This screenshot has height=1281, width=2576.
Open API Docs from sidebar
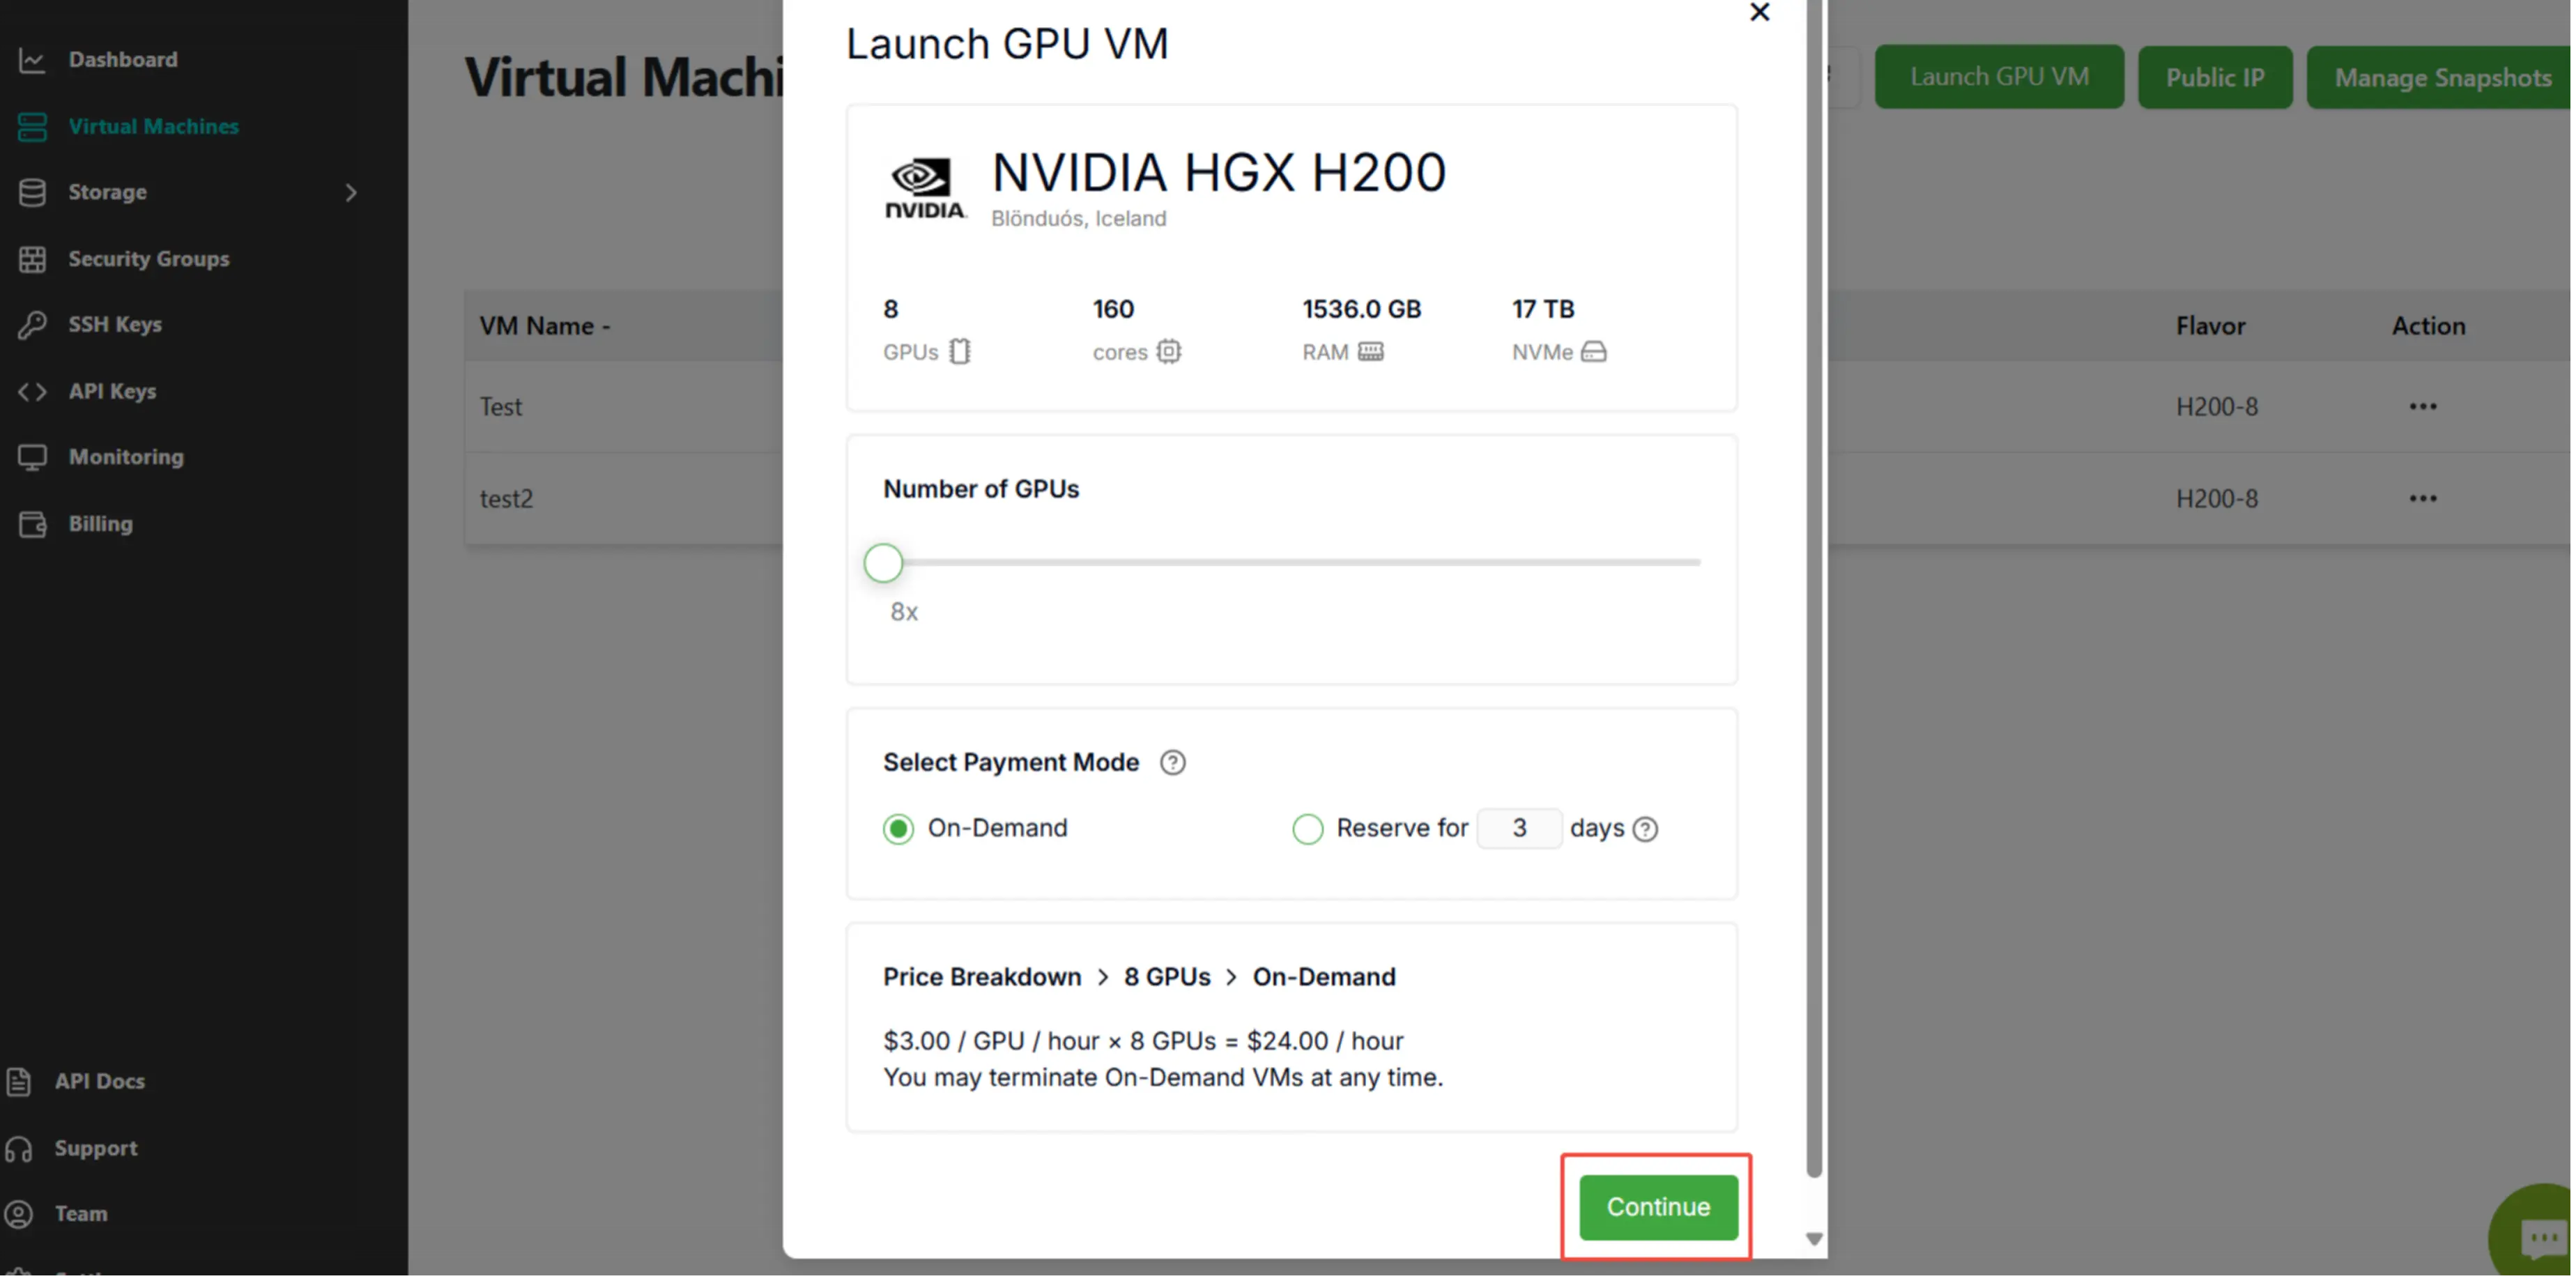tap(99, 1081)
